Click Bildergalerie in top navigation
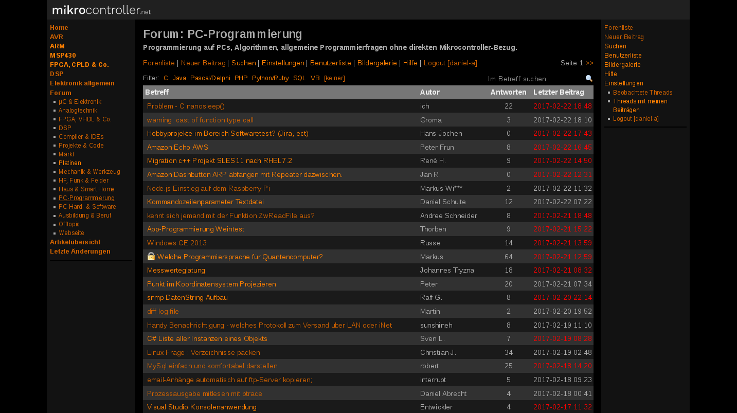The height and width of the screenshot is (413, 737). pos(377,63)
